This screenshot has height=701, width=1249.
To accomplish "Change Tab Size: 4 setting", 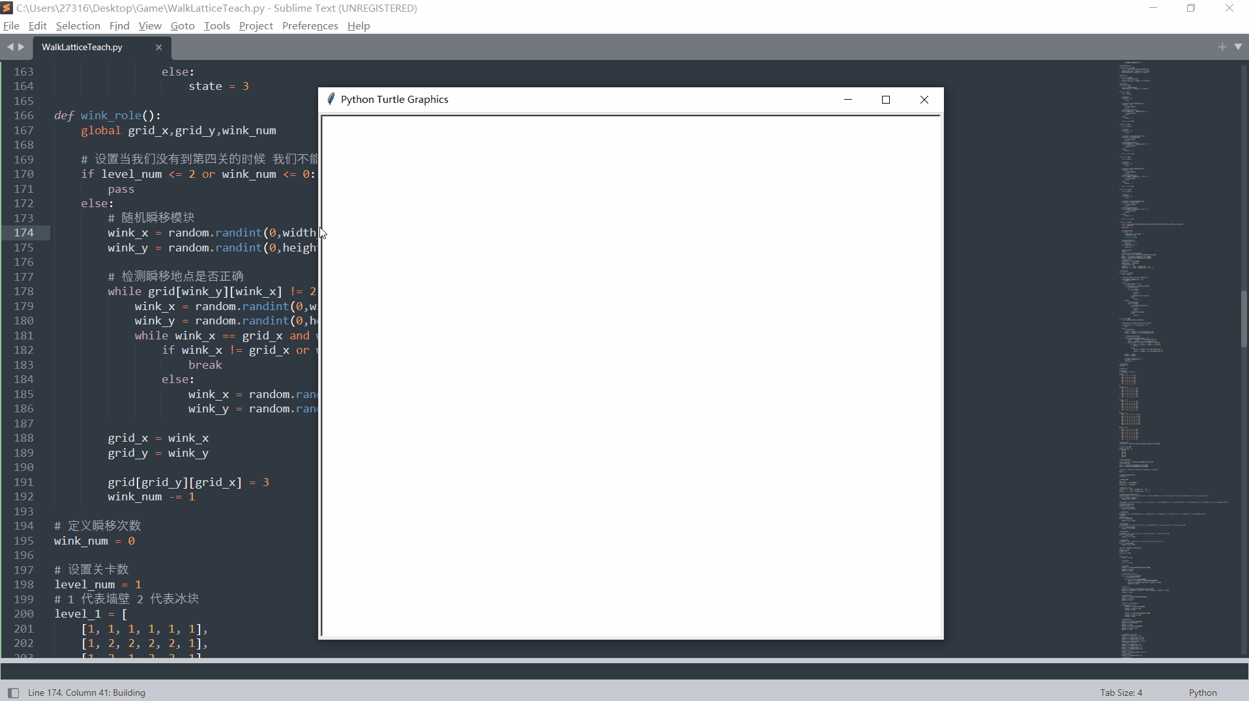I will (1121, 693).
